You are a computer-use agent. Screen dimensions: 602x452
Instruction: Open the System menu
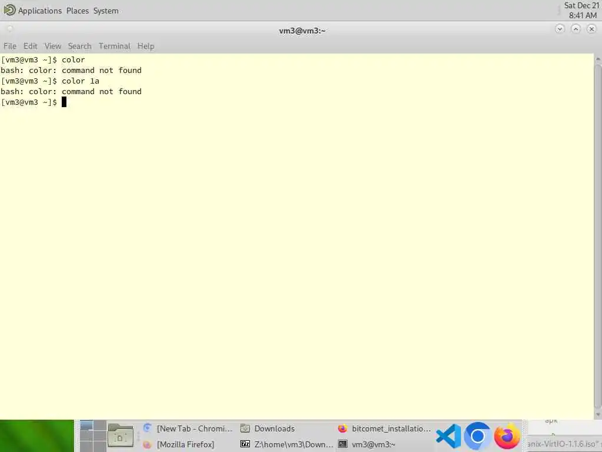(x=106, y=11)
